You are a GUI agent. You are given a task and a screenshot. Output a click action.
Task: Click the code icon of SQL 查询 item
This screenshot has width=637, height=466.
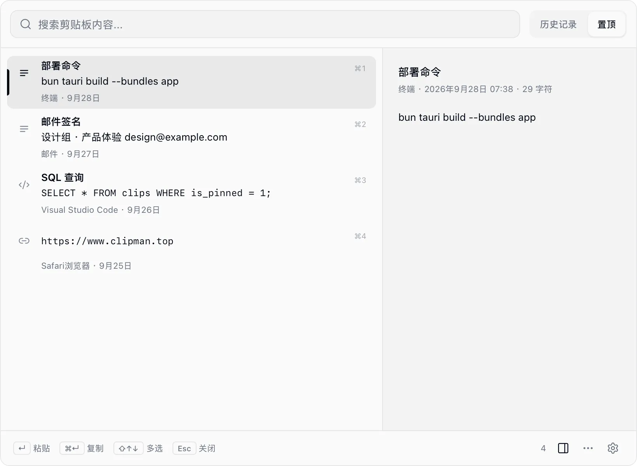(x=24, y=185)
